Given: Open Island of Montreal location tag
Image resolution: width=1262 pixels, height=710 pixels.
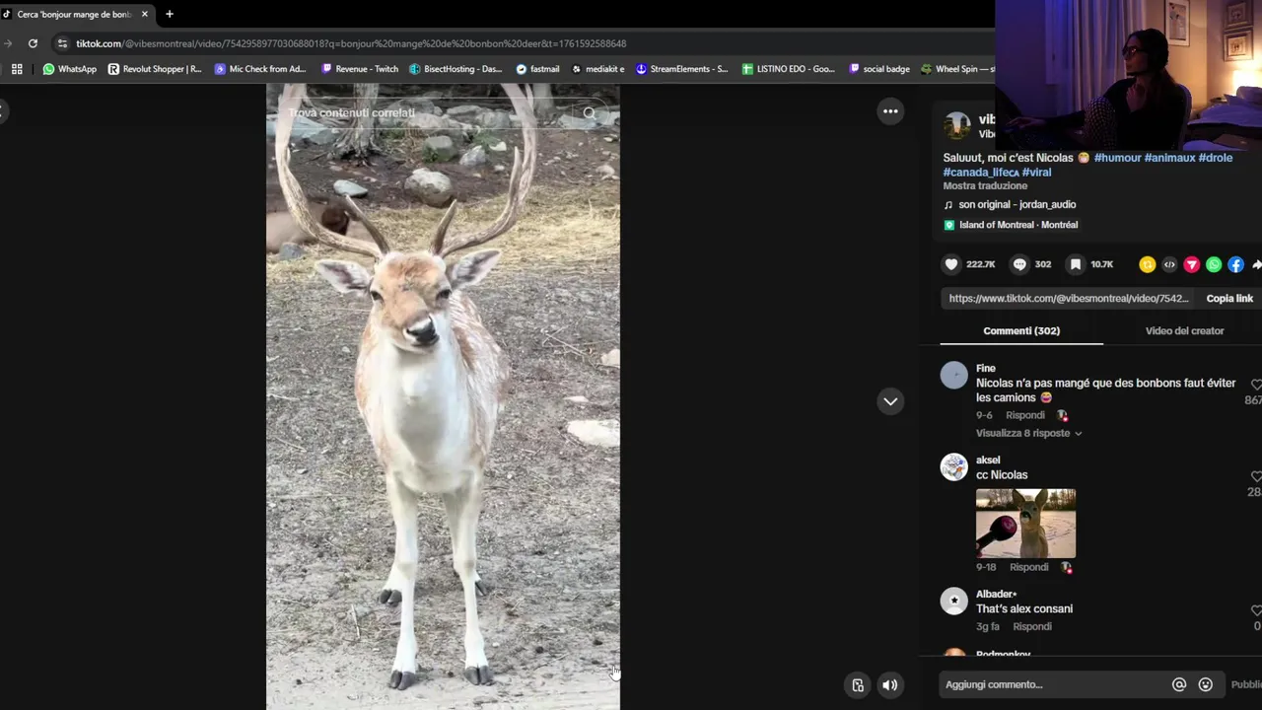Looking at the screenshot, I should [x=1018, y=225].
